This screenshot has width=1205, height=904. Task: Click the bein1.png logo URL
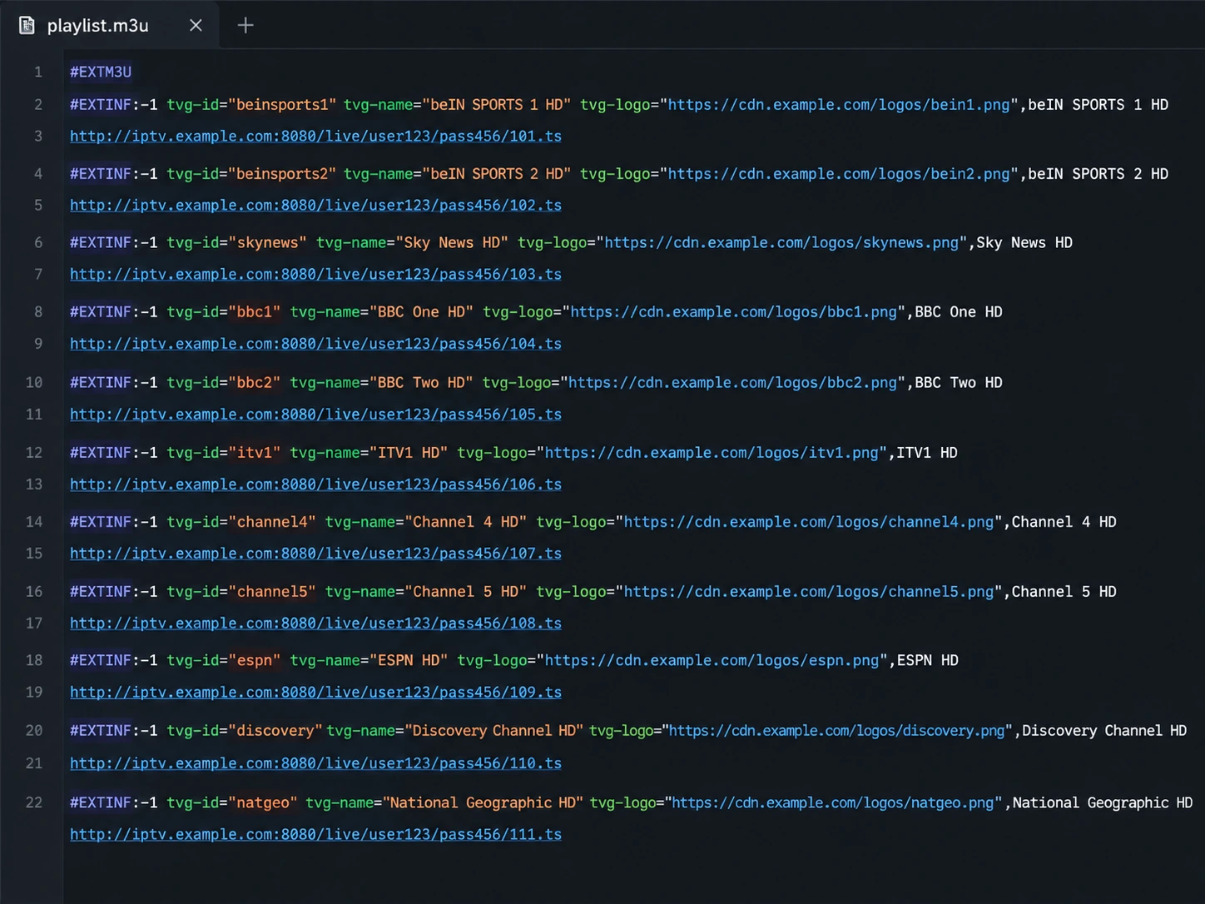click(x=839, y=104)
